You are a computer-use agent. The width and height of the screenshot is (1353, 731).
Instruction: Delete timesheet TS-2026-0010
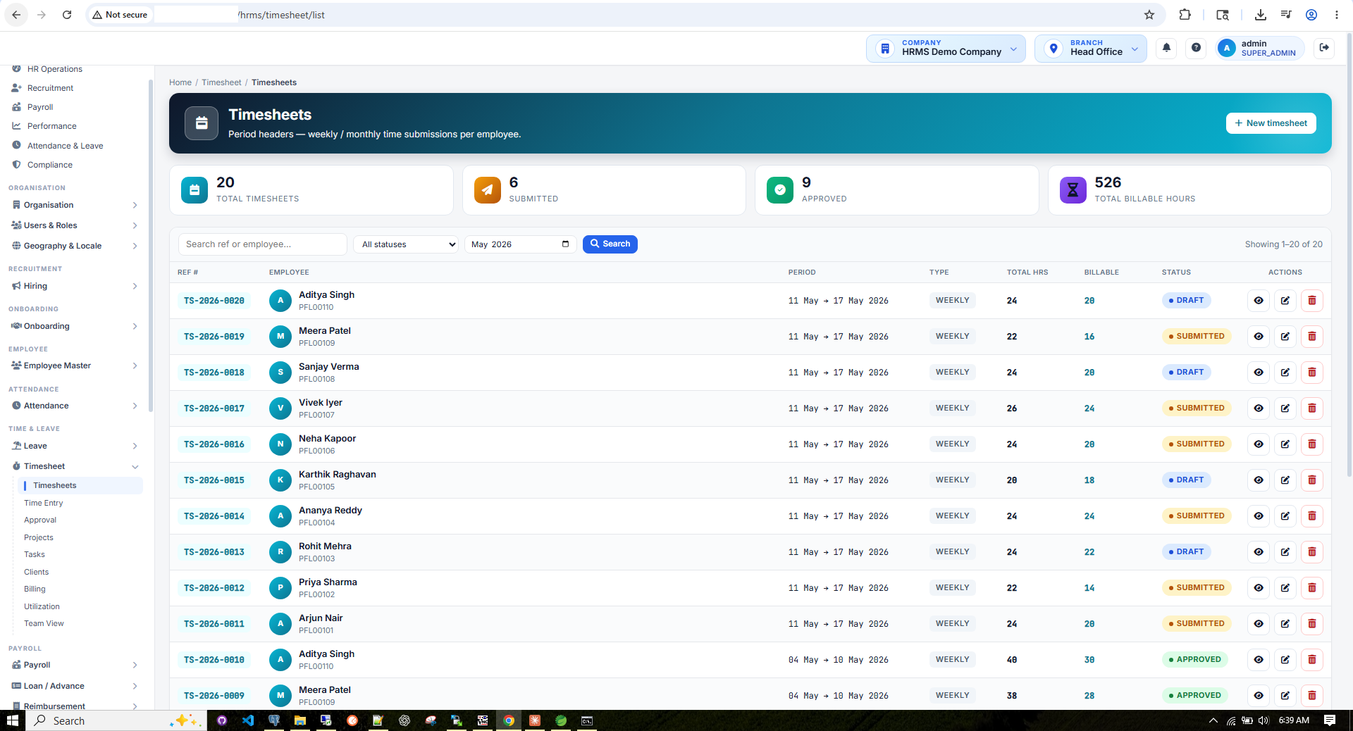coord(1312,660)
